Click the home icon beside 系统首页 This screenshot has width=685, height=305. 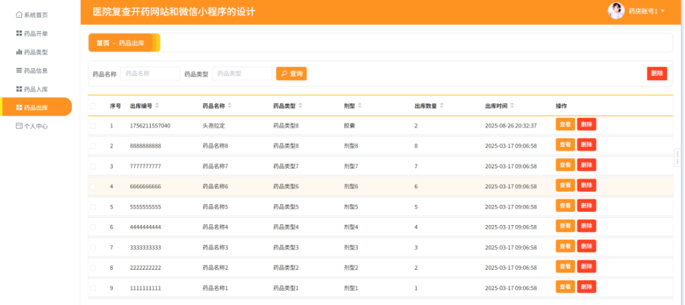click(19, 14)
